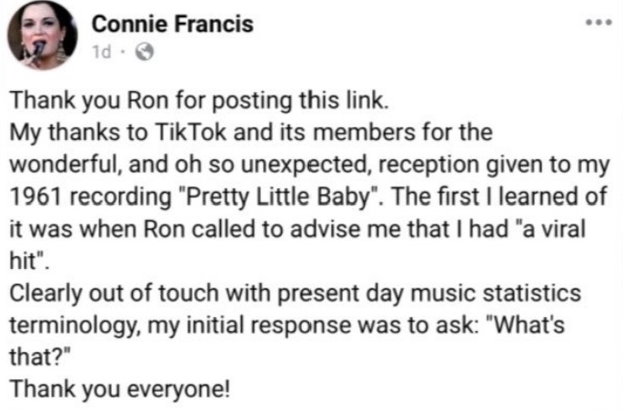
Task: Click the word "unexpected" in the post
Action: pyautogui.click(x=307, y=165)
